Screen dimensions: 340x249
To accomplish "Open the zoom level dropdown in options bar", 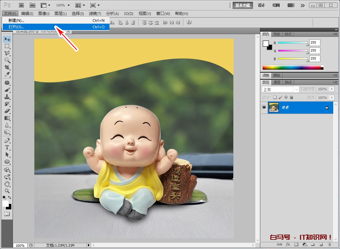I will point(68,5).
